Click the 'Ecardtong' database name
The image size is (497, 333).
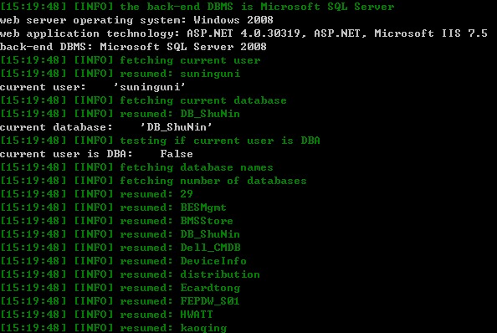click(210, 288)
